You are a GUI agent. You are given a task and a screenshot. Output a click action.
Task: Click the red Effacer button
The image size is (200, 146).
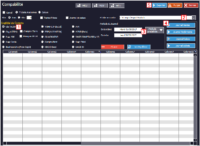tap(112, 47)
